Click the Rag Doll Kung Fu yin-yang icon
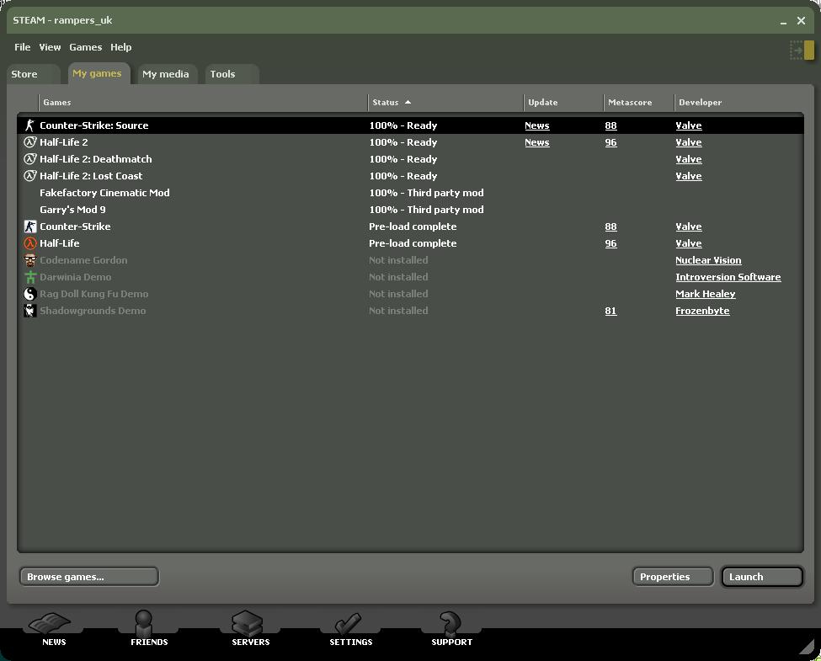This screenshot has height=661, width=821. coord(29,294)
